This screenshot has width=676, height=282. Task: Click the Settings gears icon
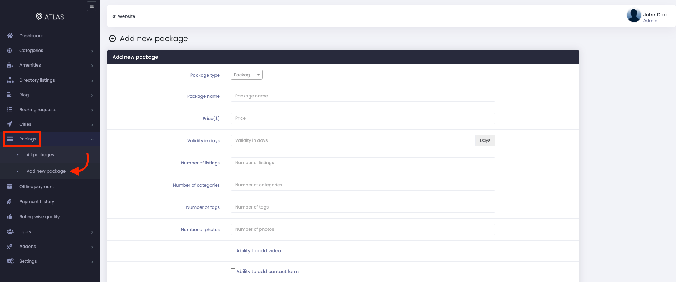pyautogui.click(x=10, y=261)
